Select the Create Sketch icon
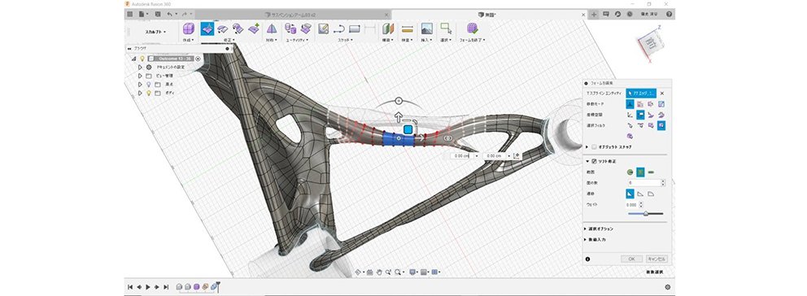 coord(323,28)
